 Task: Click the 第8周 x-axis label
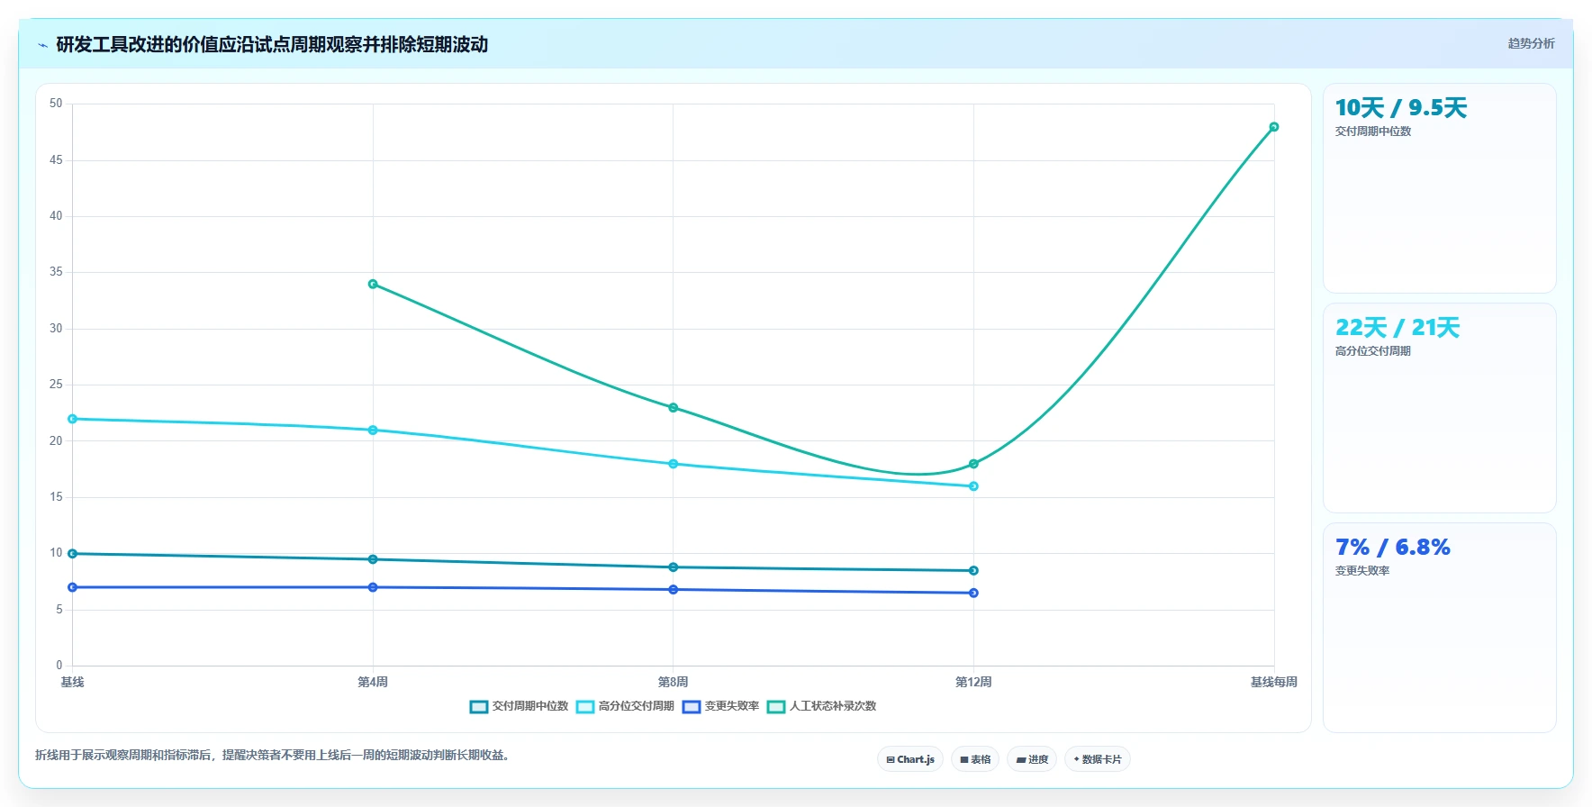point(673,682)
